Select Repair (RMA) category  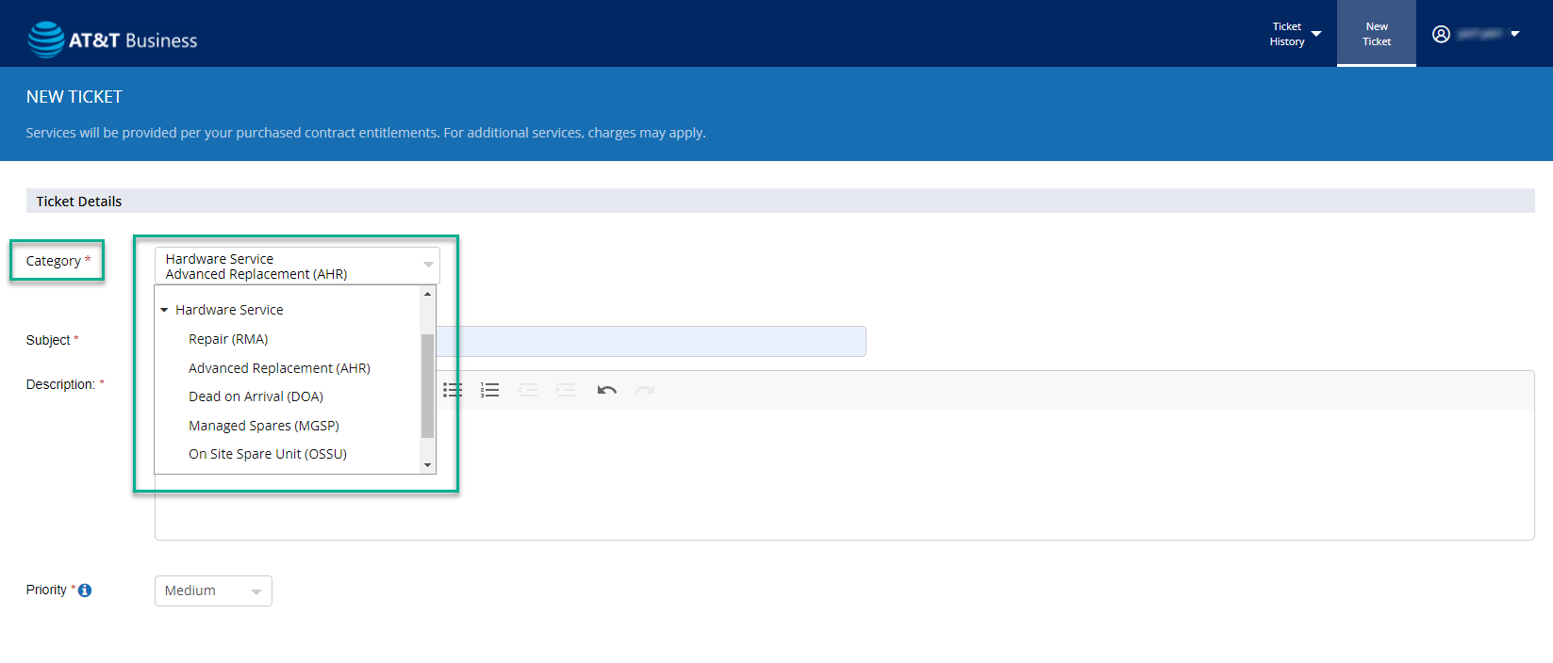pyautogui.click(x=228, y=339)
